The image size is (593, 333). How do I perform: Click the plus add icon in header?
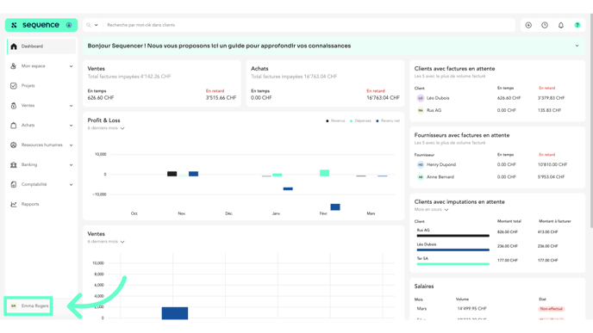click(x=528, y=25)
